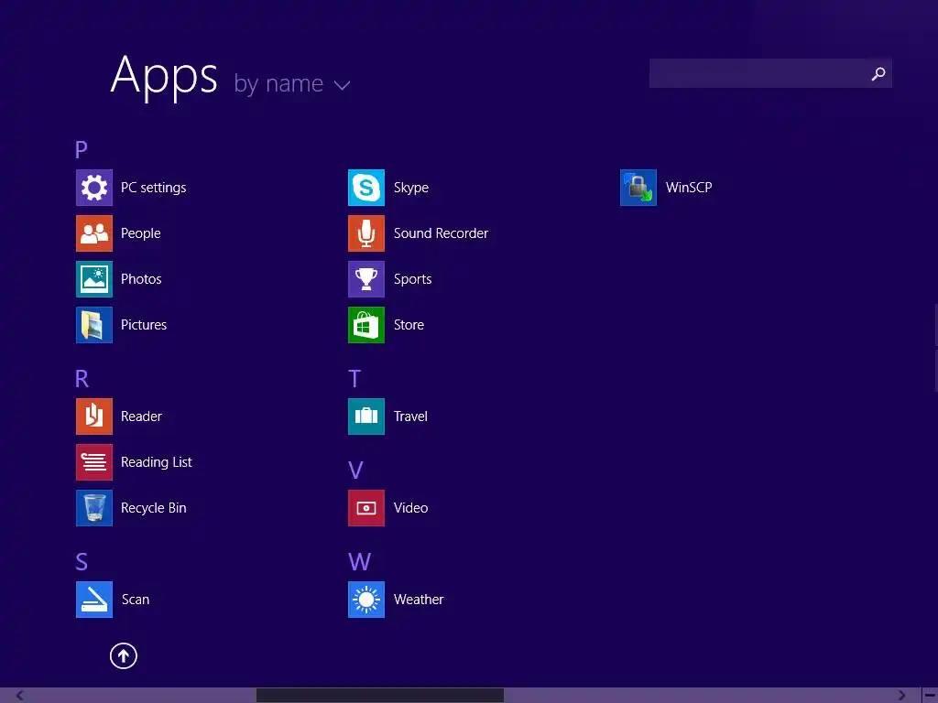Open the Skype icon
Screen dimensions: 938x703
pos(366,188)
